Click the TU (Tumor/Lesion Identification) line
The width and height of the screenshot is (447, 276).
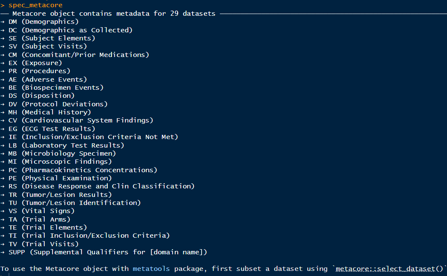tap(74, 202)
